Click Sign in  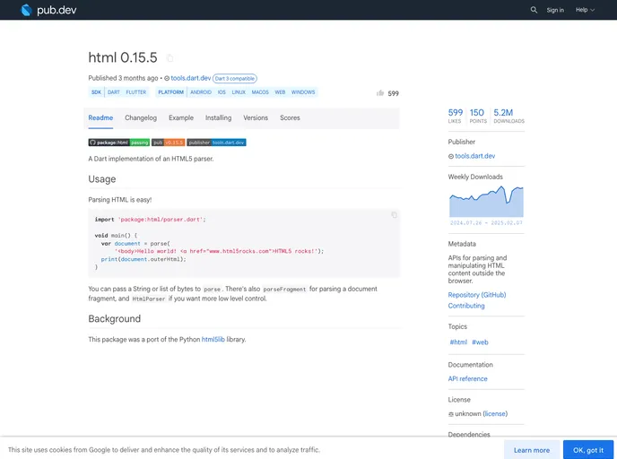[x=555, y=10]
